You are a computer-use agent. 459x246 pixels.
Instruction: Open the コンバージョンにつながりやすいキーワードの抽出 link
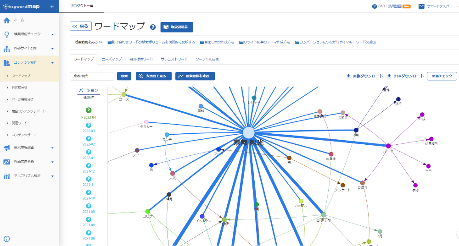coord(336,42)
